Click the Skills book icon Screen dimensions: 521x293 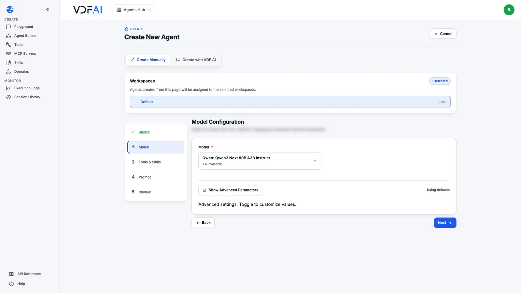8,63
